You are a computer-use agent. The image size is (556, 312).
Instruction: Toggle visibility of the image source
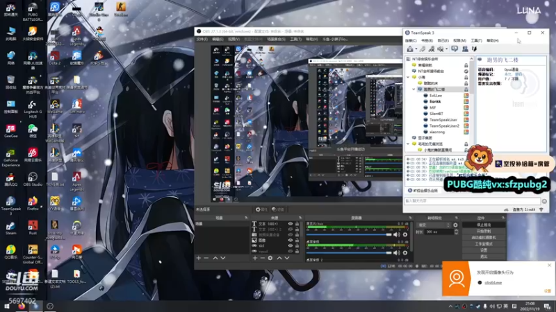click(x=291, y=240)
